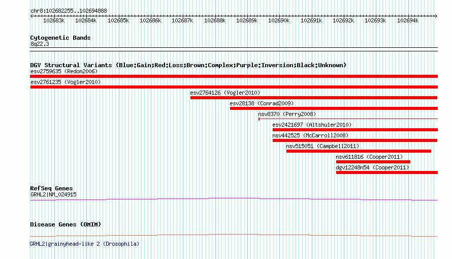The width and height of the screenshot is (452, 259).
Task: Open nsv611816 (Cooper2011) variant label
Action: 369,157
